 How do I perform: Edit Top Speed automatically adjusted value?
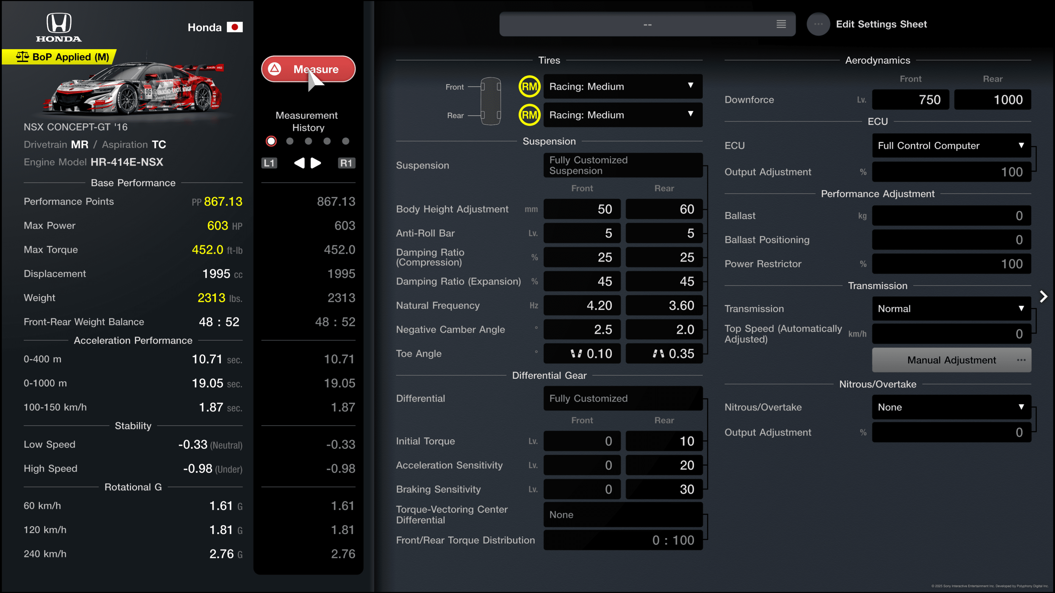pos(951,334)
